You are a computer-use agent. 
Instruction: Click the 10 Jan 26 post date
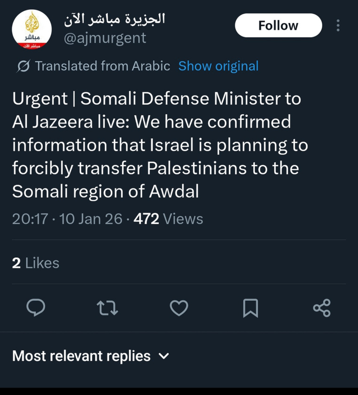pos(91,219)
